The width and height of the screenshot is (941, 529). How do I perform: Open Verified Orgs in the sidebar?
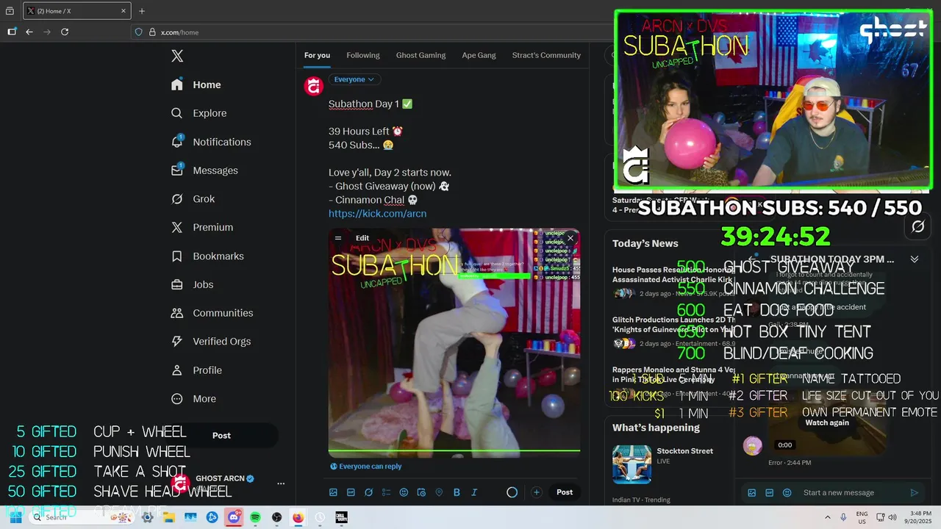click(x=210, y=342)
